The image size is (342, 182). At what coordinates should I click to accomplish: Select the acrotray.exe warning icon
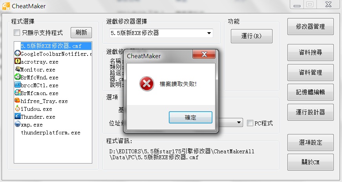pos(17,61)
